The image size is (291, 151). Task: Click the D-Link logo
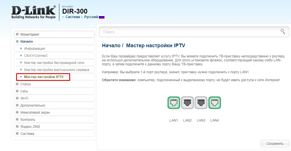click(x=34, y=12)
